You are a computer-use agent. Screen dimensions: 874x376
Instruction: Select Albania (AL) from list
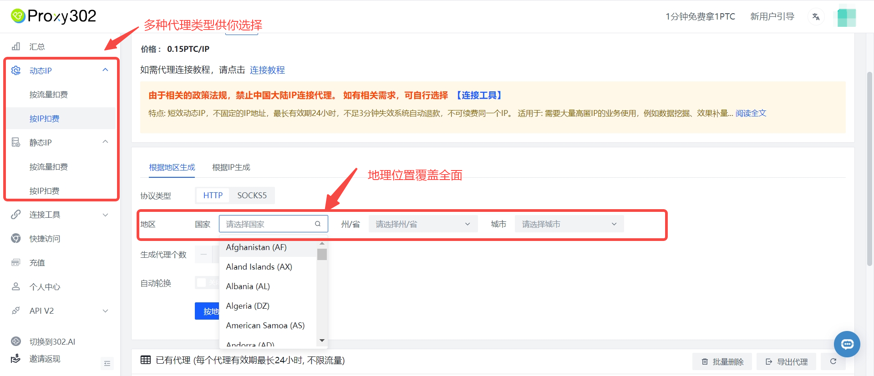click(268, 286)
